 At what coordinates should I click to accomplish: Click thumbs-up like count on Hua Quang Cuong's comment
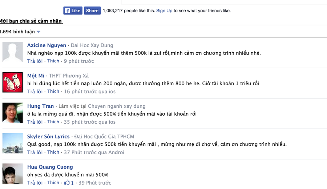coord(69,183)
